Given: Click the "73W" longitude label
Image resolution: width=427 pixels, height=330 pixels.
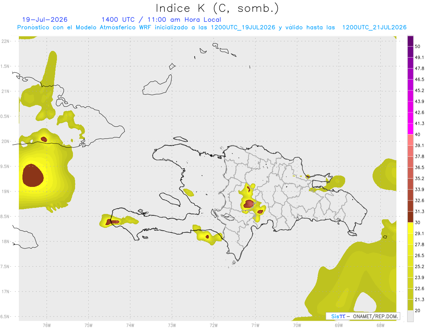Looking at the screenshot, I should (x=172, y=325).
